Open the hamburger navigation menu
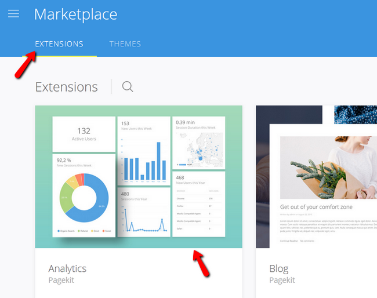 [13, 13]
